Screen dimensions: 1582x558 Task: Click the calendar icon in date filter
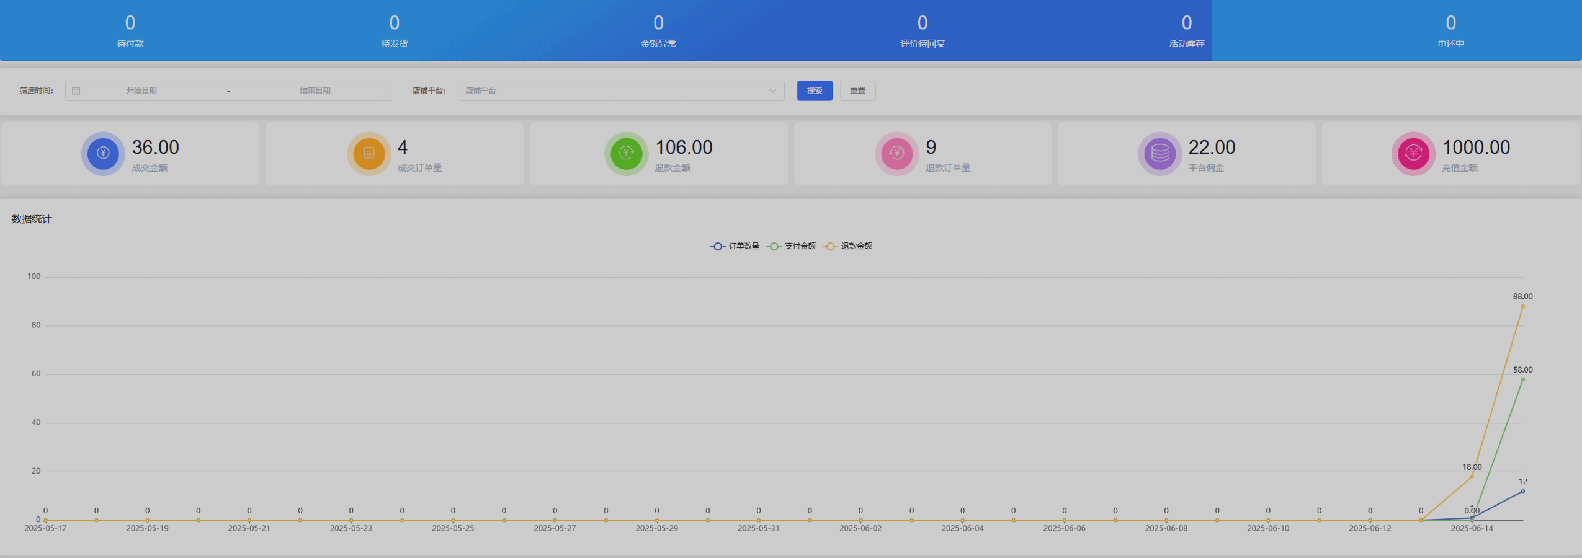(x=76, y=91)
